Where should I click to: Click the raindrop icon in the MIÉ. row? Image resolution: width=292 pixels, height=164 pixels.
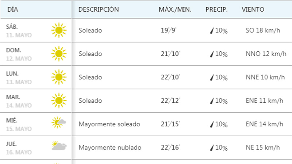tap(212, 124)
